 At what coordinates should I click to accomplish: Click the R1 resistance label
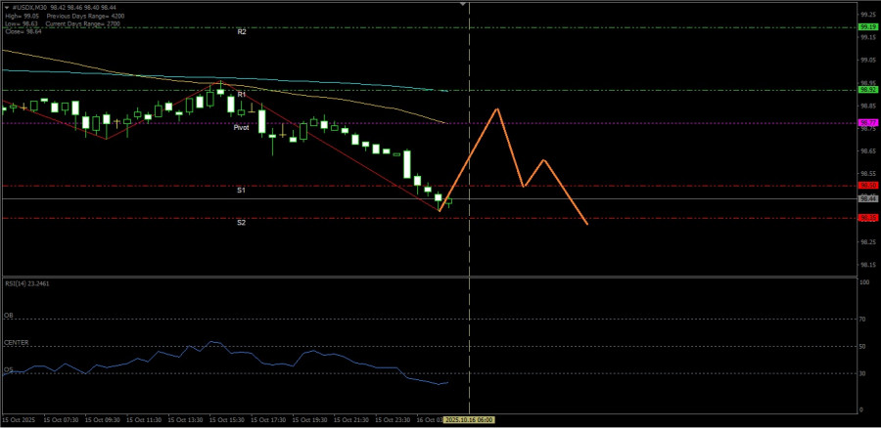coord(241,95)
